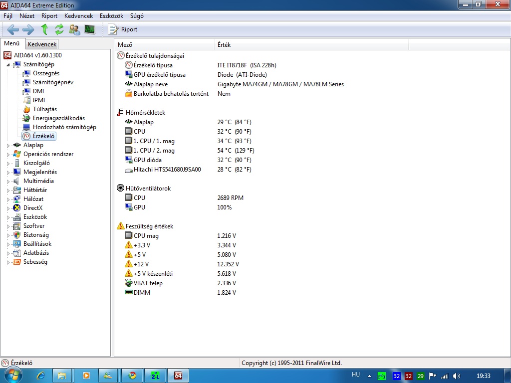The height and width of the screenshot is (383, 511).
Task: Open the Fájl menu
Action: (x=8, y=16)
